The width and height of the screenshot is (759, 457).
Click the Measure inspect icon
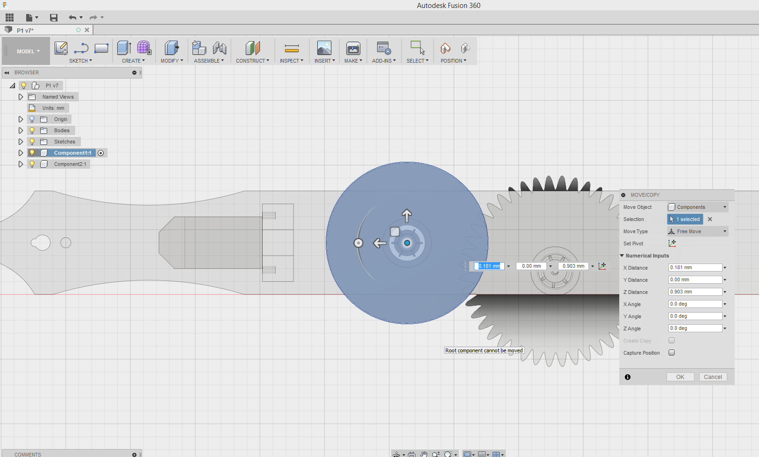[x=292, y=48]
